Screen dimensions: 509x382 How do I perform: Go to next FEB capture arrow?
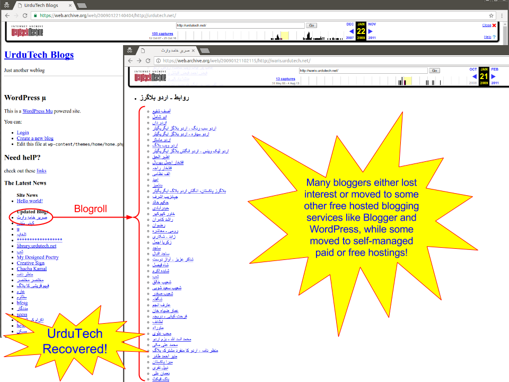pos(494,76)
